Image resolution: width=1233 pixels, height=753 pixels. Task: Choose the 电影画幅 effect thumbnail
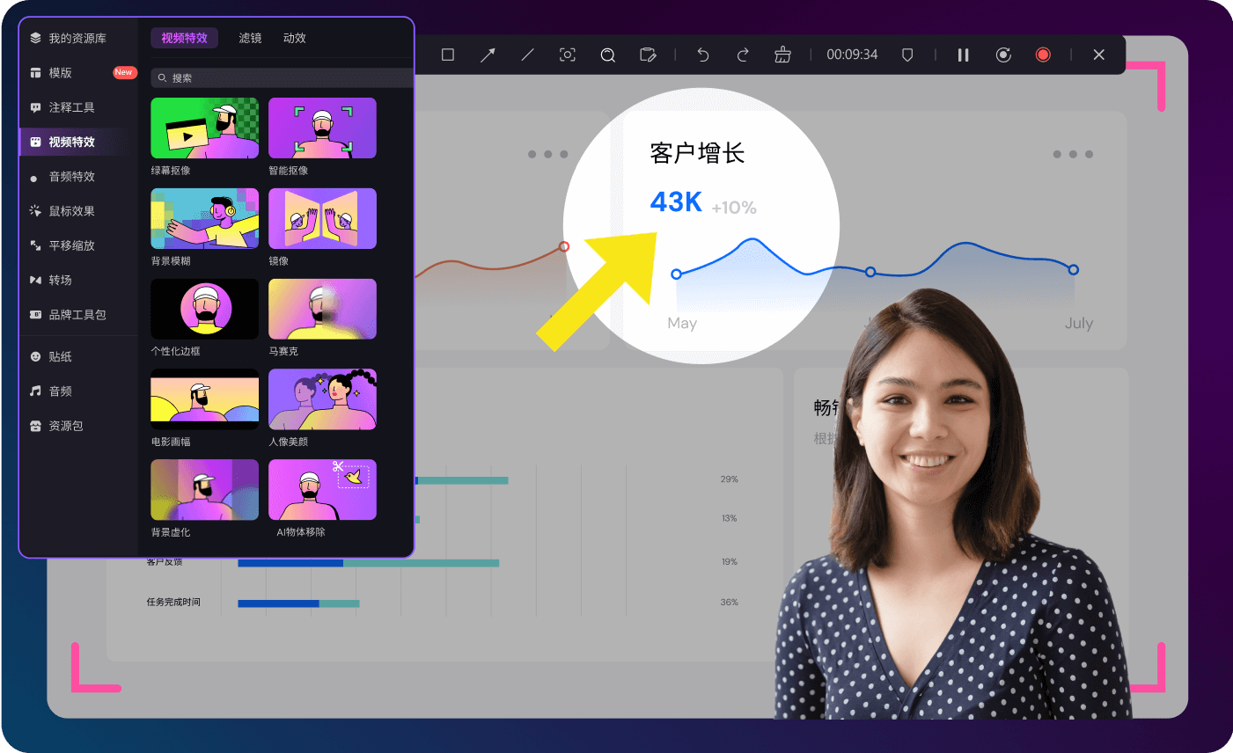(x=204, y=399)
